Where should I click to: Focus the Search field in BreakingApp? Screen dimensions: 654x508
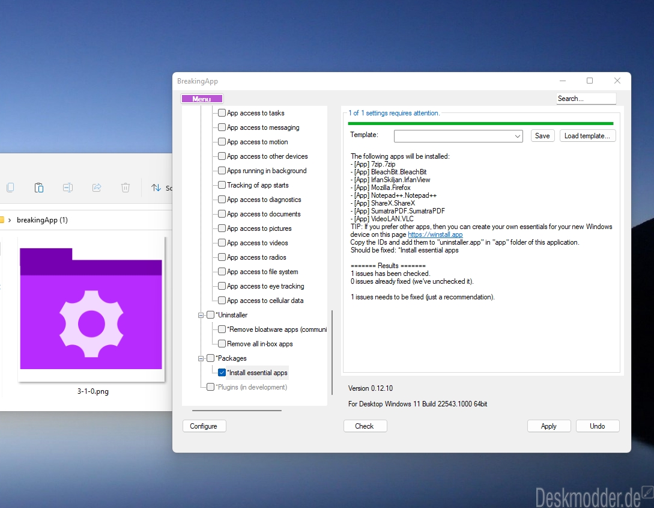tap(586, 99)
